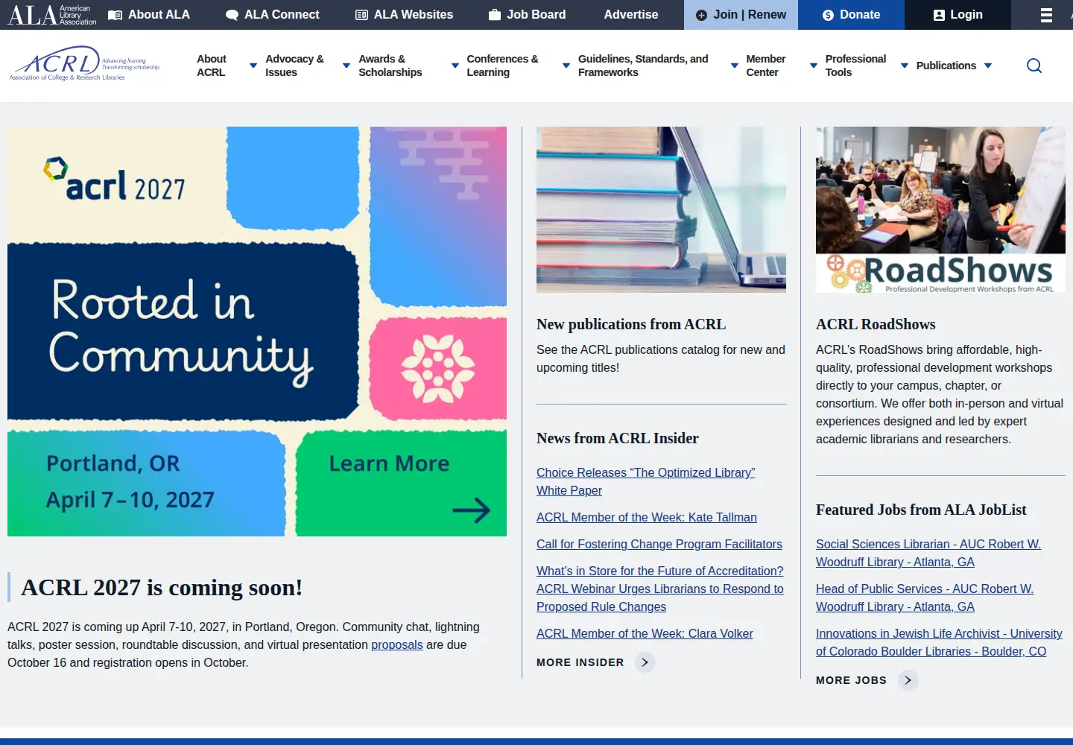Click the Login button

coord(958,15)
